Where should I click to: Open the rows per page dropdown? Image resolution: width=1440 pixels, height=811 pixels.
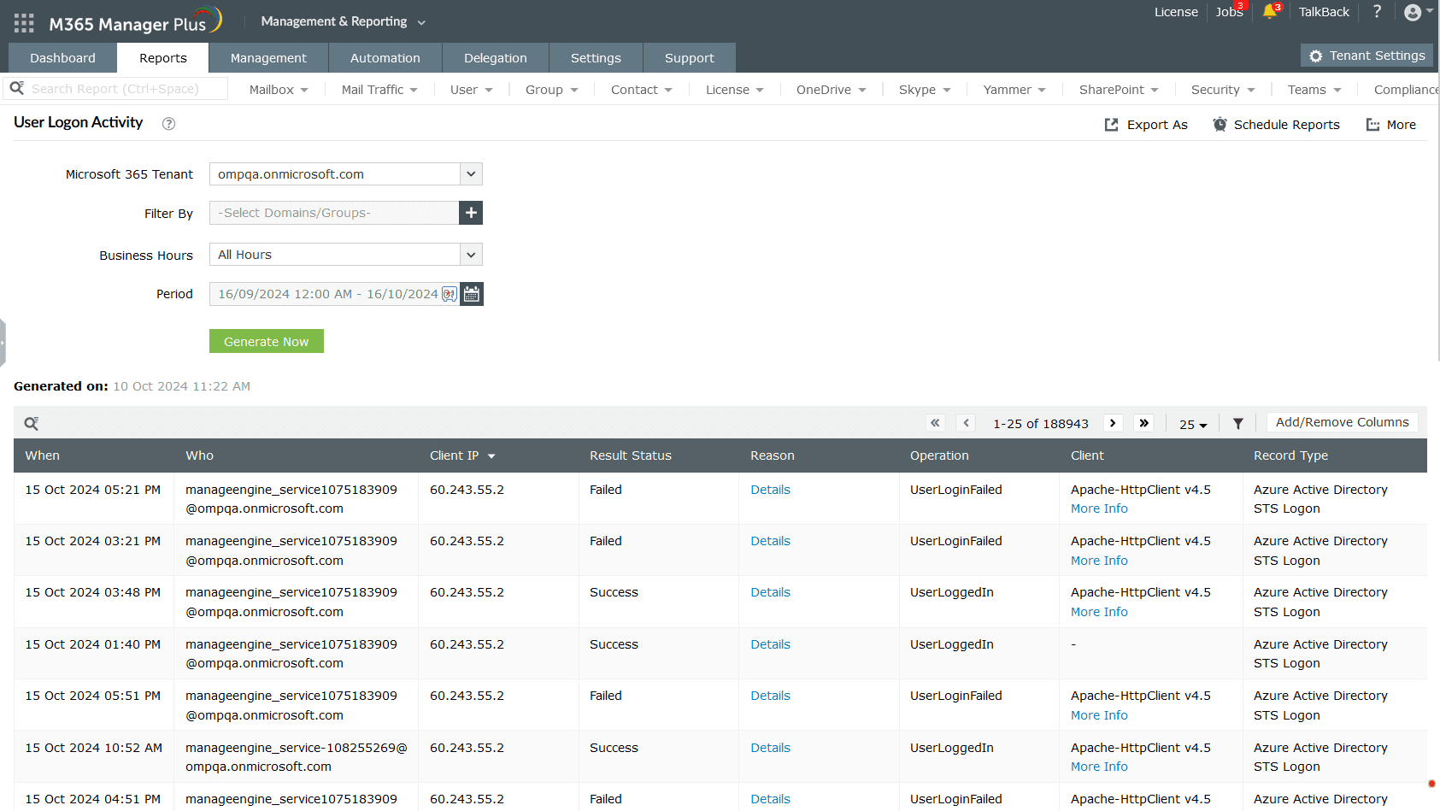(1193, 425)
